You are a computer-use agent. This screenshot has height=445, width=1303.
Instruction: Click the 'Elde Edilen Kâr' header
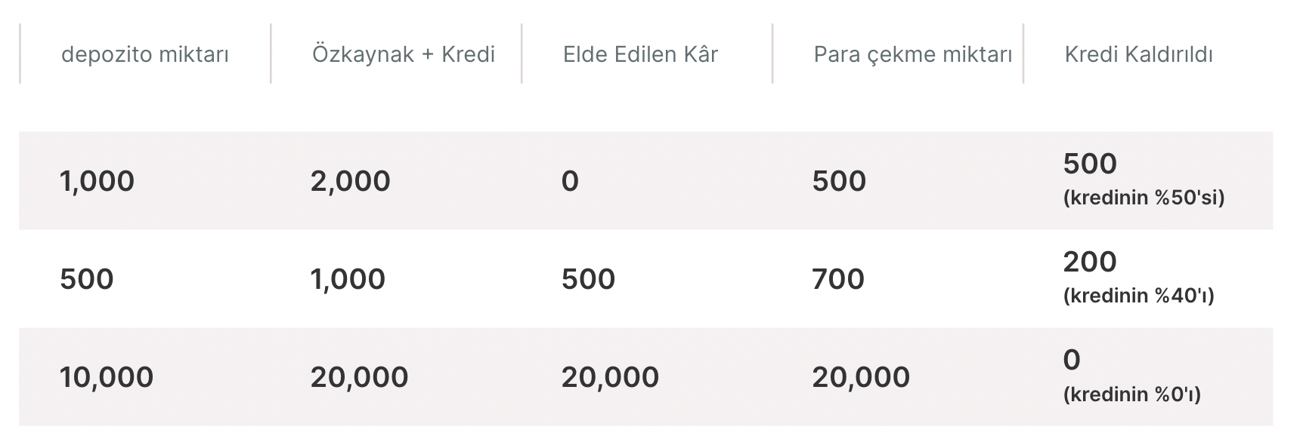click(x=640, y=54)
